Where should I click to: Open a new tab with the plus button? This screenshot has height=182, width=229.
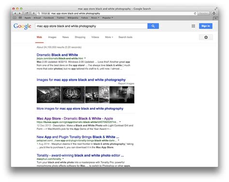click(x=215, y=18)
